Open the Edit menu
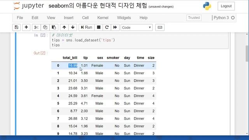The height and width of the screenshot is (140, 249). coord(35,17)
